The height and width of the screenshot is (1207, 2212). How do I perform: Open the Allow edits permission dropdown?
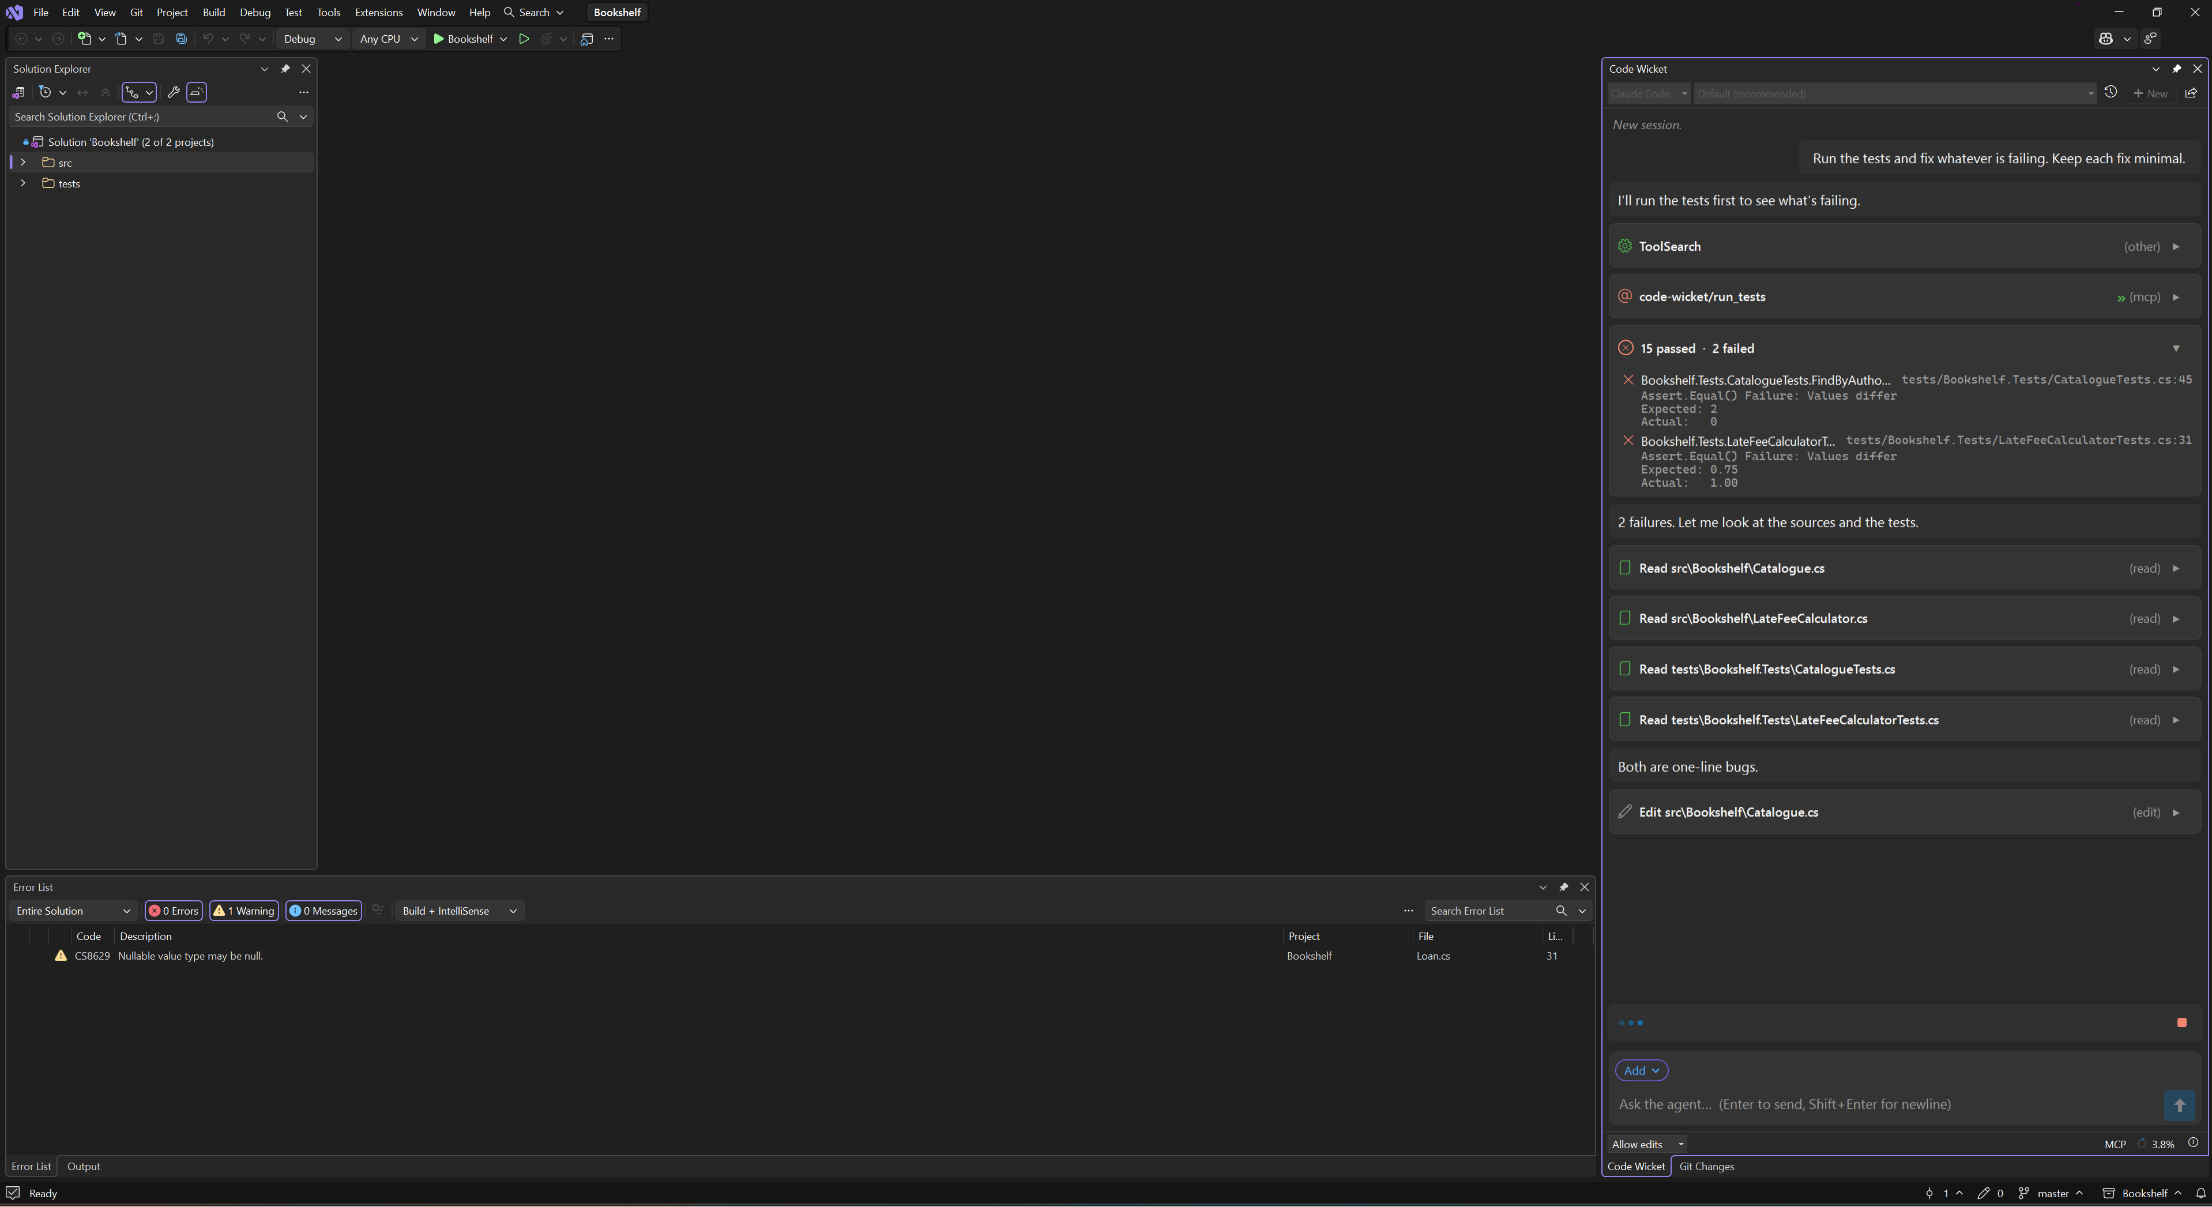click(x=1647, y=1144)
